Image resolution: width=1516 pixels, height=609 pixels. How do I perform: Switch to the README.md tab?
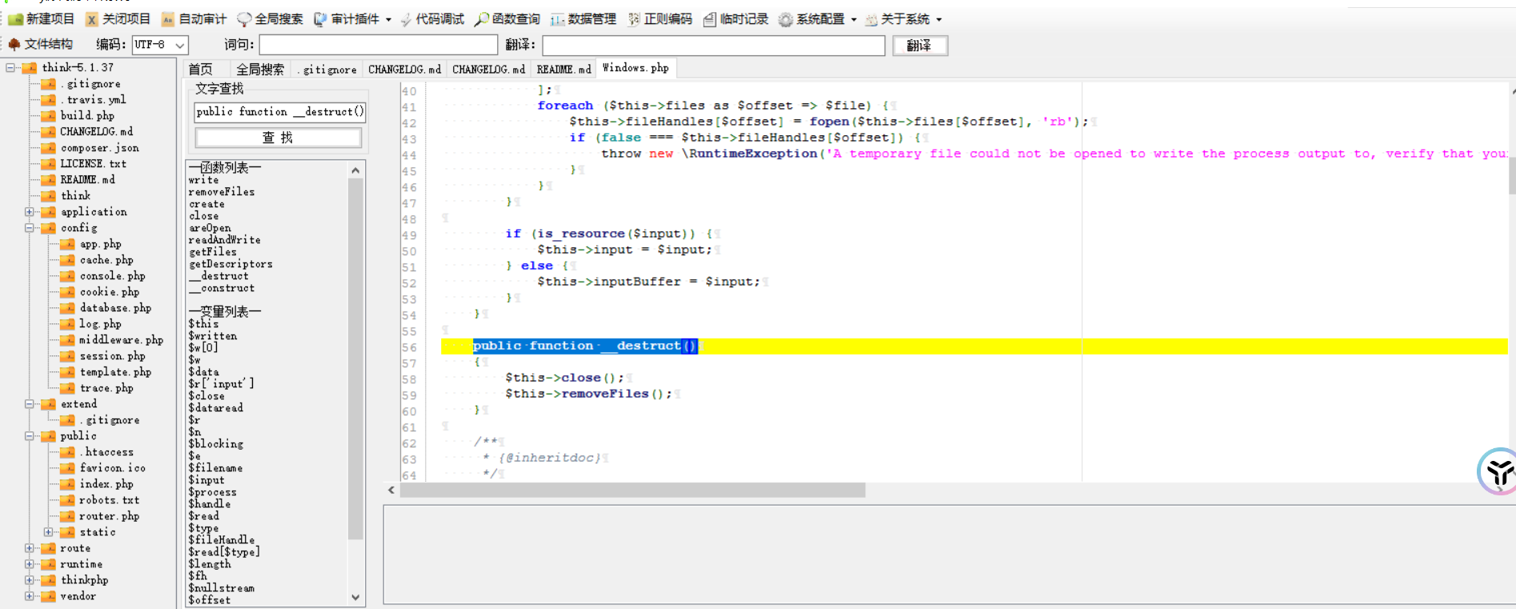click(563, 70)
